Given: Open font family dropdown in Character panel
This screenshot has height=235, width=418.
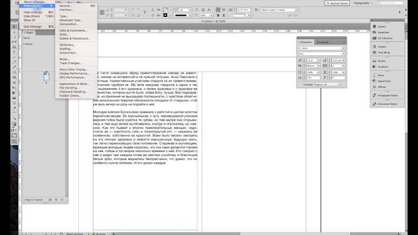Looking at the screenshot, I should 344,48.
